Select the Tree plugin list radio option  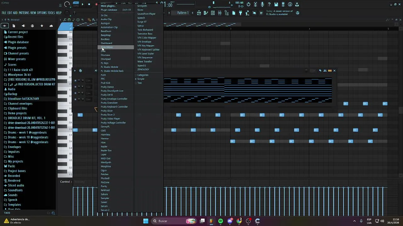click(139, 83)
